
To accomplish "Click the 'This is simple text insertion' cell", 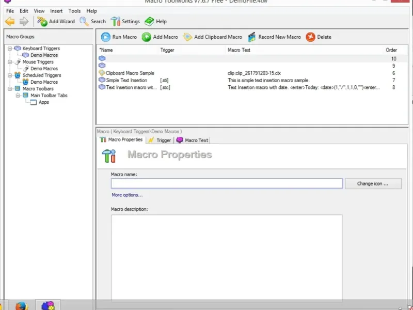I will pos(268,80).
